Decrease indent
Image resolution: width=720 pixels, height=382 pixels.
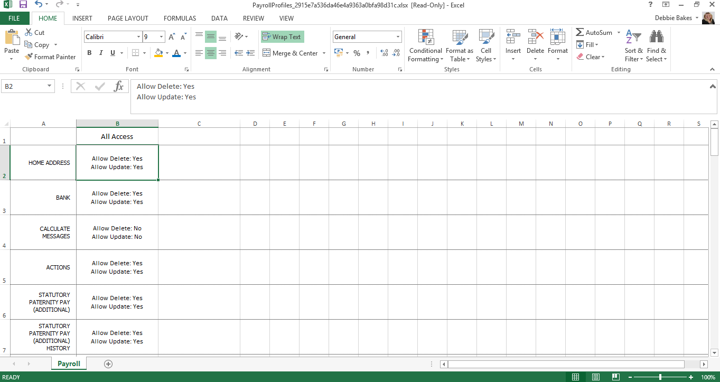tap(239, 53)
